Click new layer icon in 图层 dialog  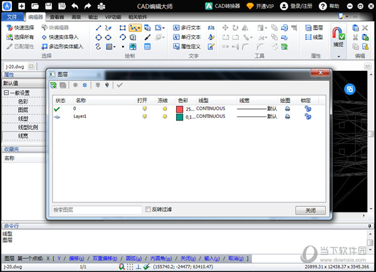coord(53,85)
